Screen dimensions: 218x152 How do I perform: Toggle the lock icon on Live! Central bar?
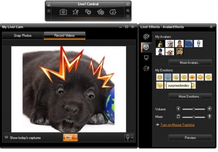(49, 5)
